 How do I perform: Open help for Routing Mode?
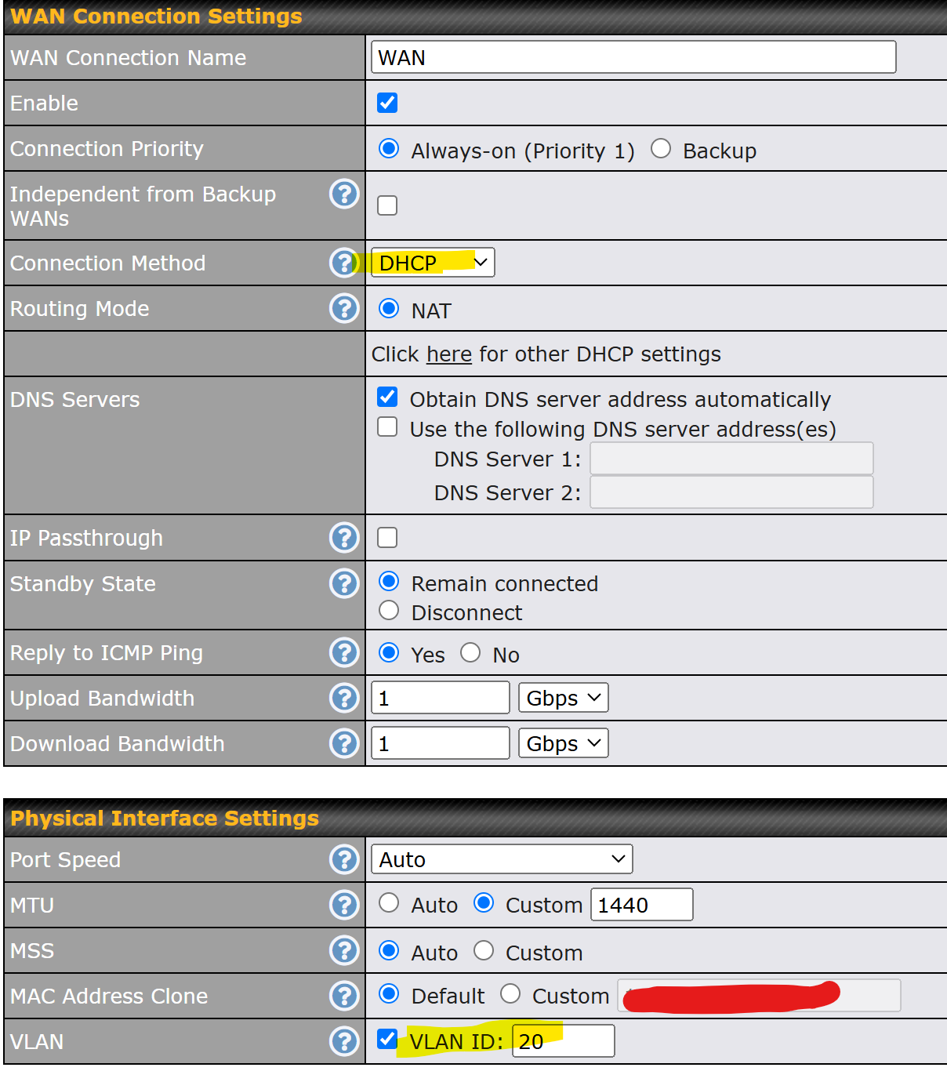[344, 308]
